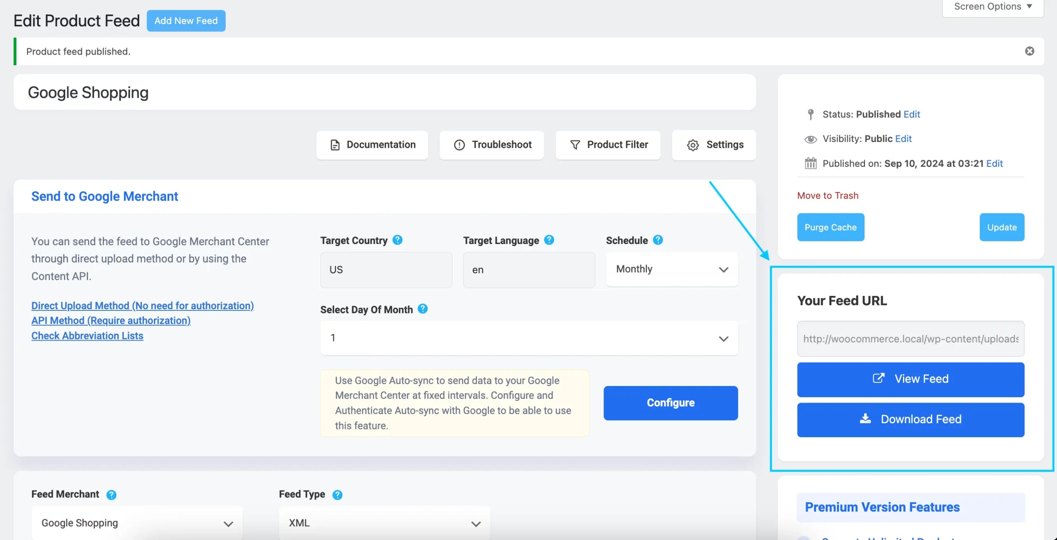Image resolution: width=1057 pixels, height=540 pixels.
Task: Click the Visibility eye icon
Action: point(811,139)
